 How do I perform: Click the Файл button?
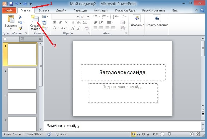pyautogui.click(x=9, y=10)
